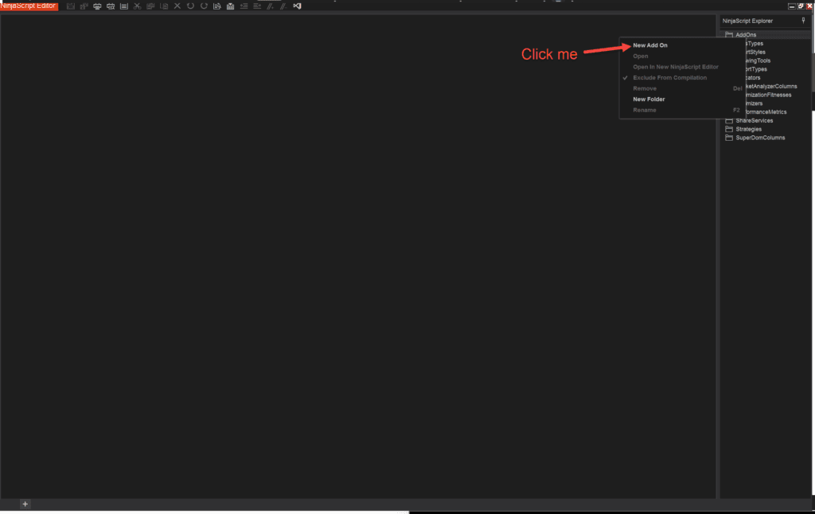Select Open in the context menu
This screenshot has height=514, width=815.
pyautogui.click(x=641, y=56)
